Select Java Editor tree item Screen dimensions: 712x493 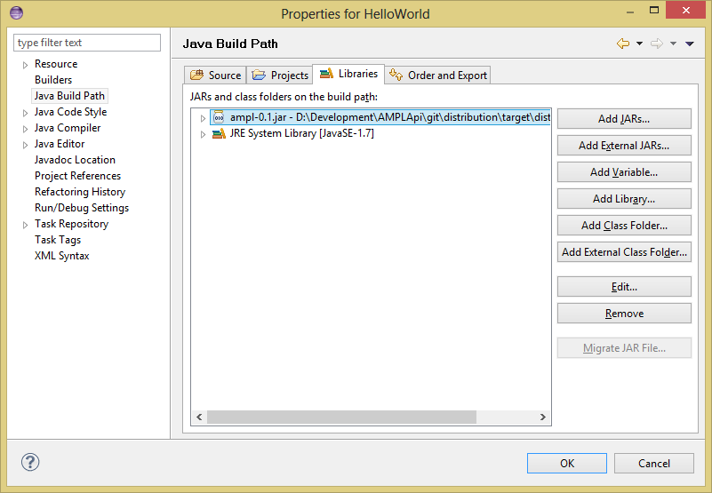pyautogui.click(x=60, y=144)
